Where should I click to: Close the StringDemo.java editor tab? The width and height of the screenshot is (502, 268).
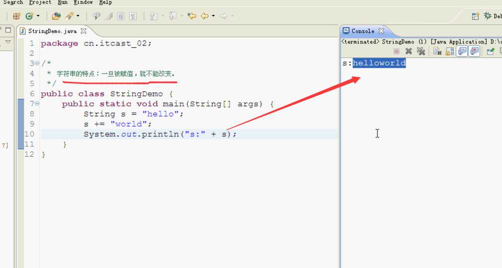[x=83, y=31]
